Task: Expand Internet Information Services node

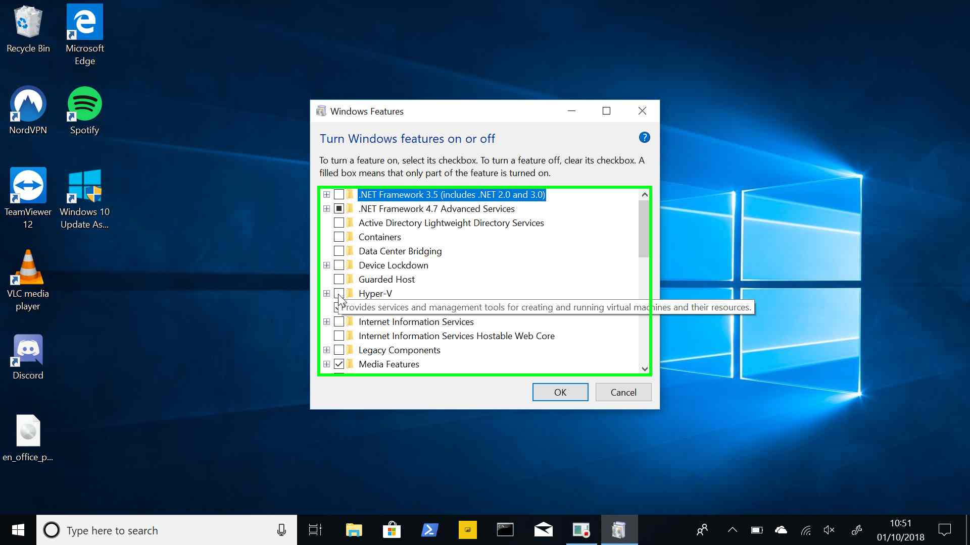Action: [326, 321]
